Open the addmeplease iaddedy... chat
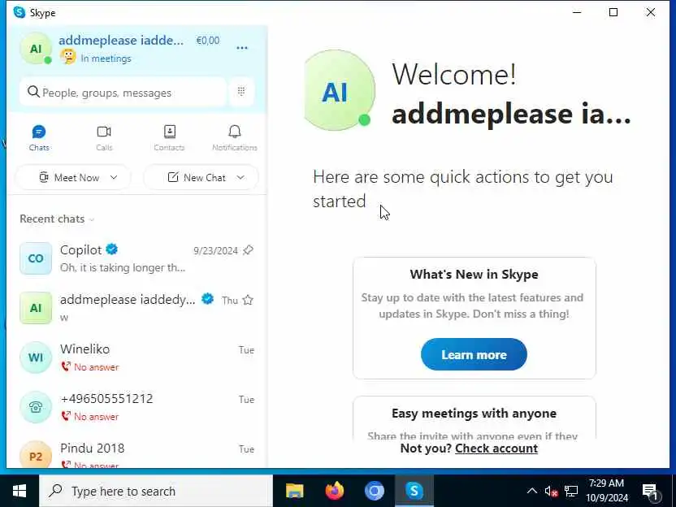The height and width of the screenshot is (507, 676). point(136,308)
